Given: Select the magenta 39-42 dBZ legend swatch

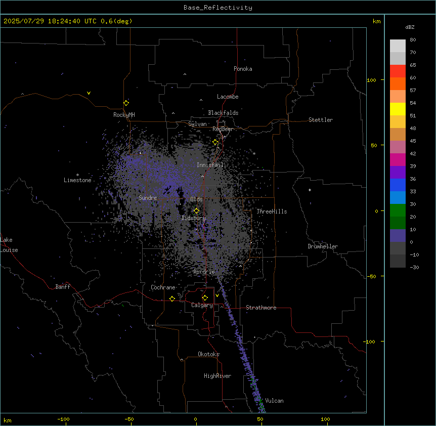Looking at the screenshot, I should coord(398,159).
